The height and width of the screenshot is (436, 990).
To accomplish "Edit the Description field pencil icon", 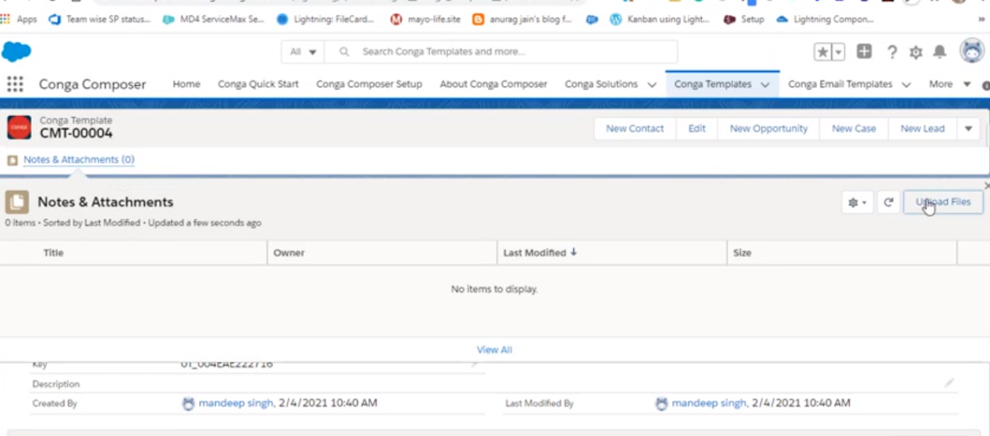I will click(x=949, y=383).
